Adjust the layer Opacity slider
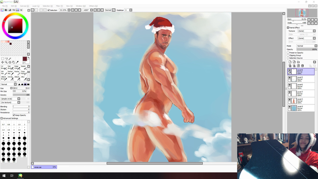The height and width of the screenshot is (179, 318). pyautogui.click(x=307, y=49)
